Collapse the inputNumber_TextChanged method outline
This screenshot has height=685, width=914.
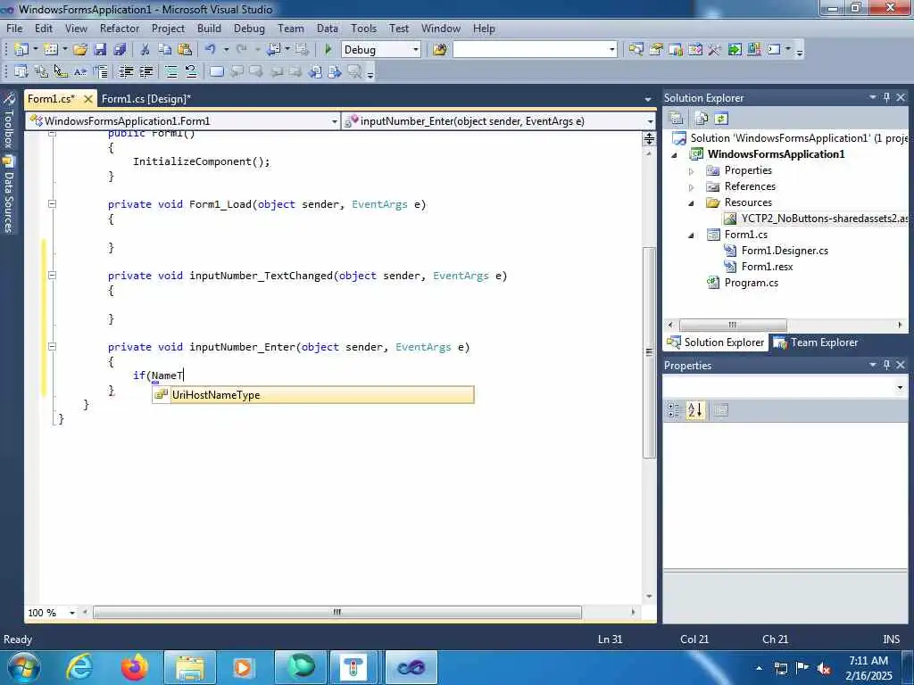52,275
